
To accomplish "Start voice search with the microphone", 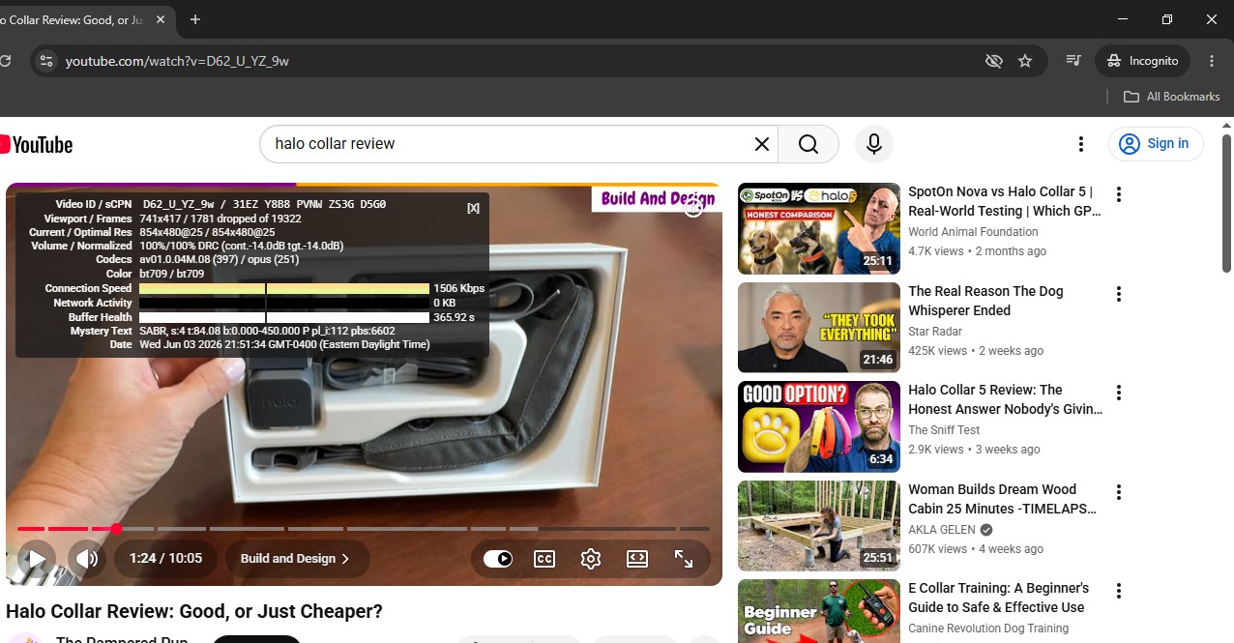I will click(x=874, y=144).
